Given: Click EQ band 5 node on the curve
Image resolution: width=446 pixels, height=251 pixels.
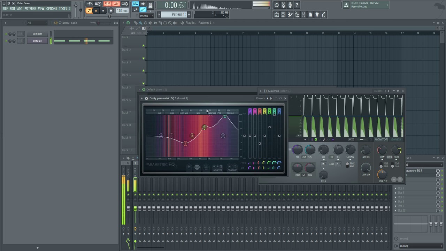Looking at the screenshot, I should 204,128.
